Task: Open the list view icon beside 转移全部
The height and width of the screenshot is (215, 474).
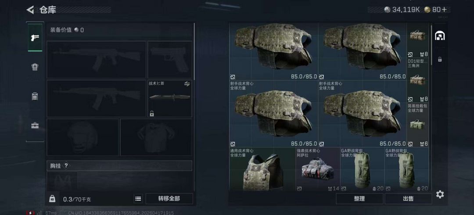Action: [x=138, y=199]
